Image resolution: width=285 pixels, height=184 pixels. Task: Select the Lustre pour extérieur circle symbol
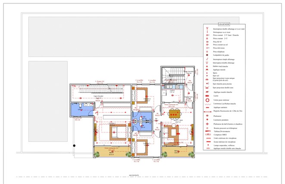[207, 100]
